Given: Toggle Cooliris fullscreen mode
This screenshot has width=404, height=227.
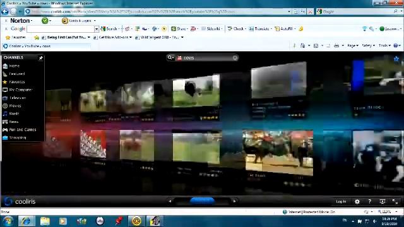Looking at the screenshot, I should pyautogui.click(x=395, y=202).
